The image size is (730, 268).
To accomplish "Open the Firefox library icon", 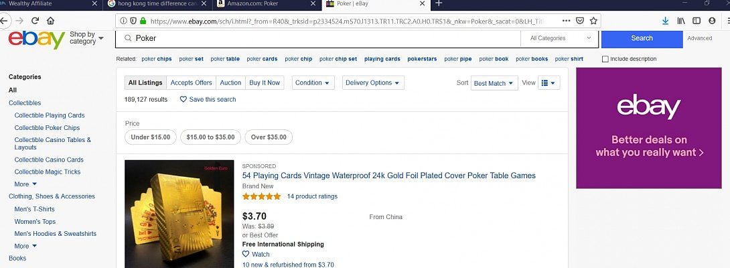I will [x=681, y=21].
